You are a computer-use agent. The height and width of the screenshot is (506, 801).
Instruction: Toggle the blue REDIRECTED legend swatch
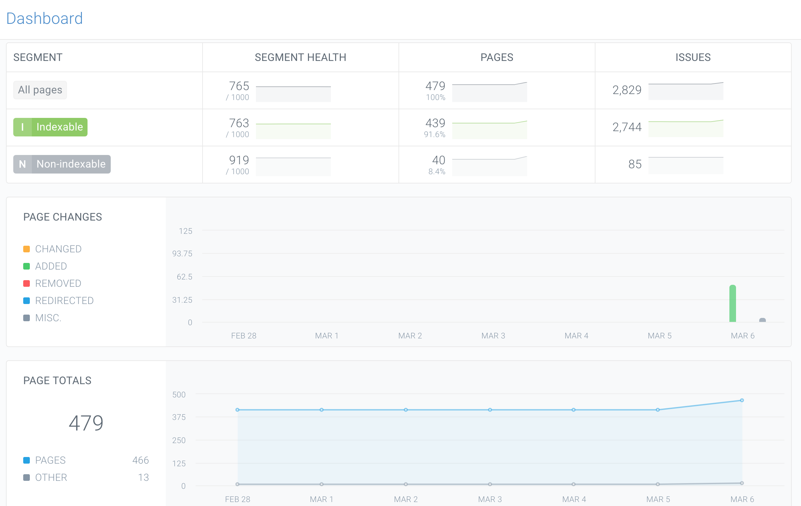pos(27,301)
